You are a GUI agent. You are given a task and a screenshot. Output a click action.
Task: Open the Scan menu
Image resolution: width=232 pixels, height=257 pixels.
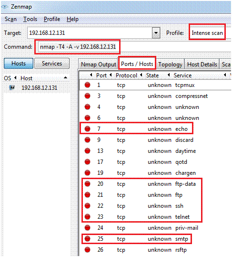10,19
